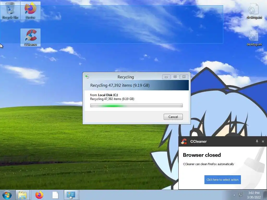Click 'Recycling 47,392 items (9.19 GB)' header

click(x=120, y=85)
